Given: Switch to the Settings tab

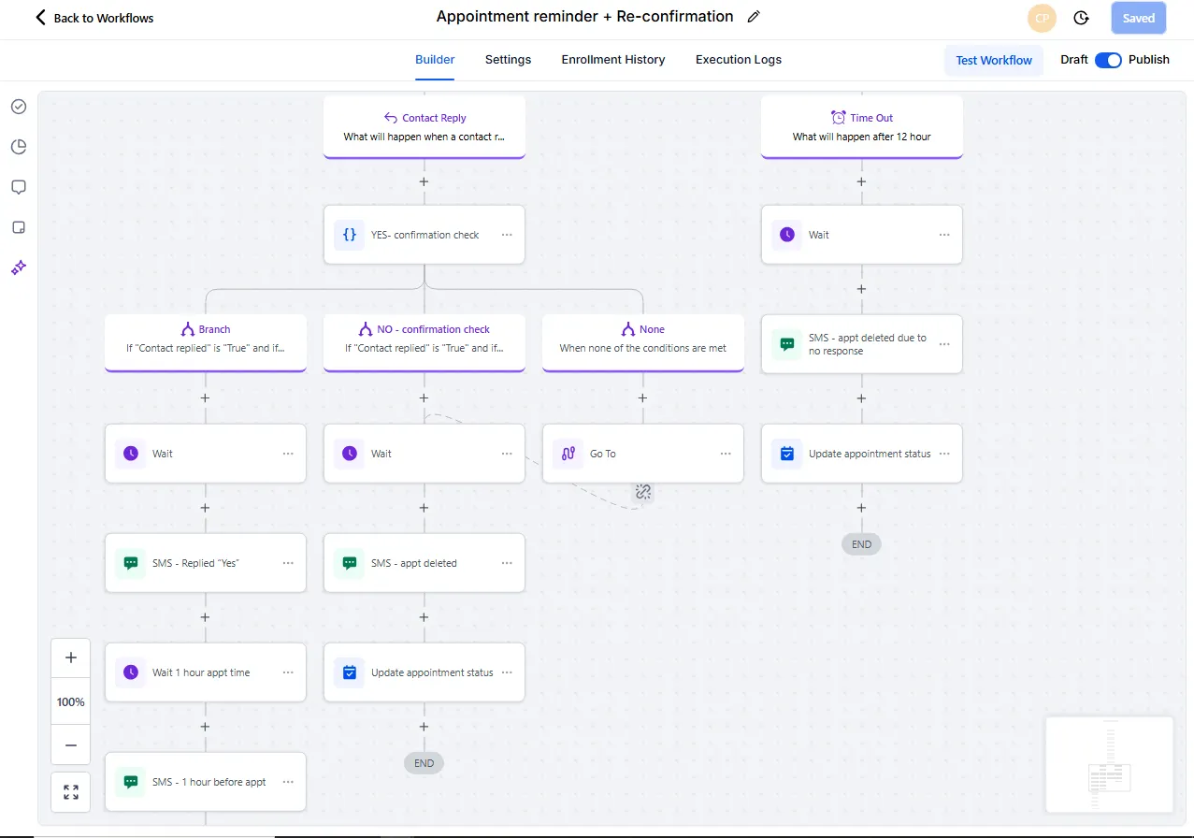Looking at the screenshot, I should (x=508, y=60).
